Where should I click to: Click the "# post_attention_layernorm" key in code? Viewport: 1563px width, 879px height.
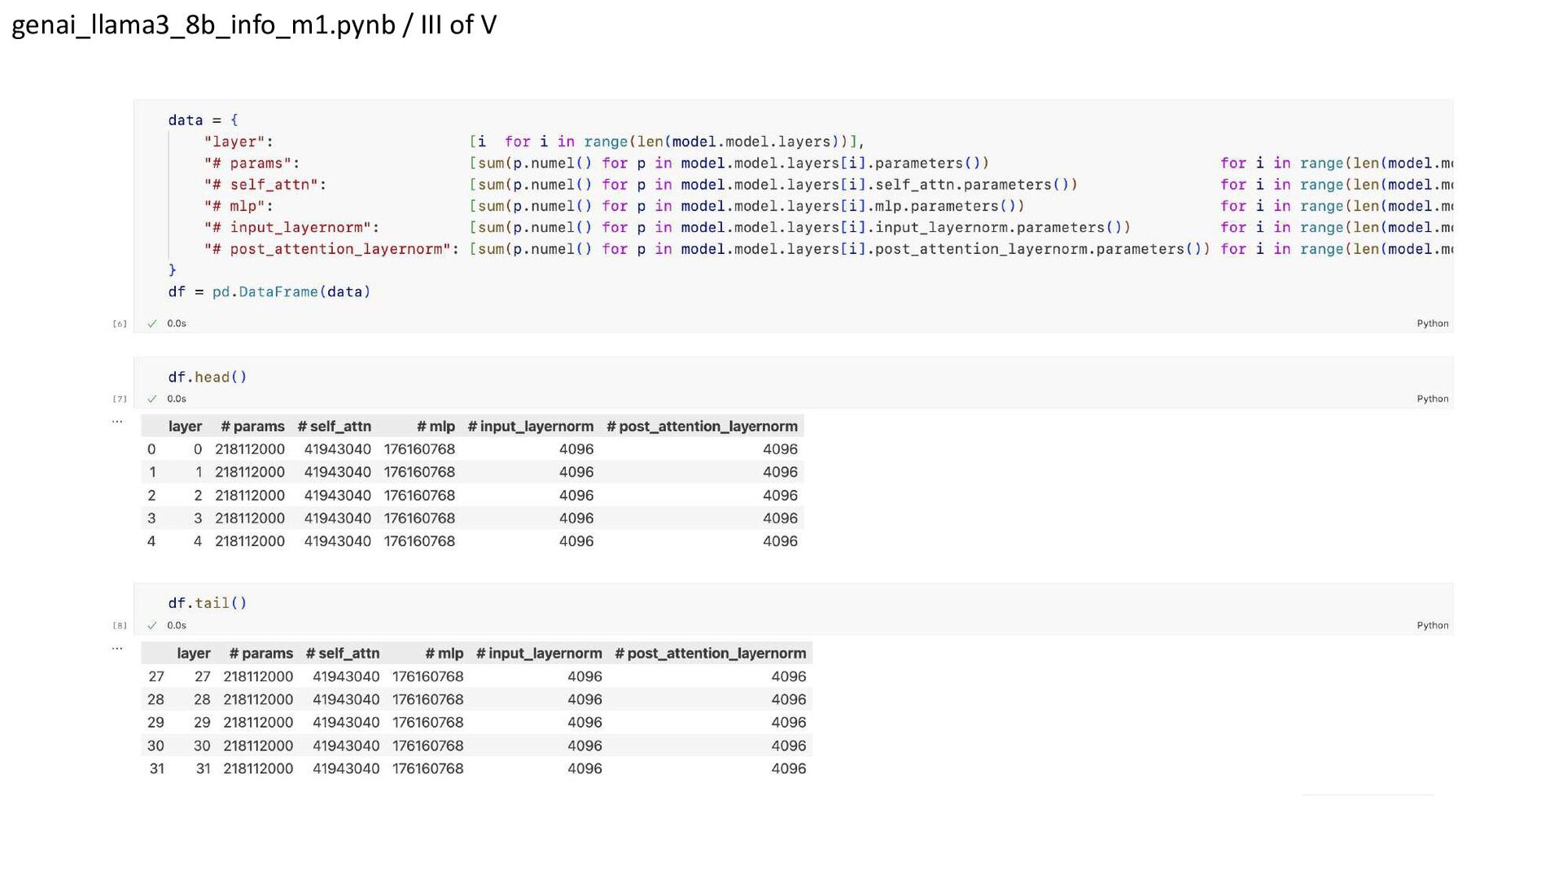click(331, 249)
